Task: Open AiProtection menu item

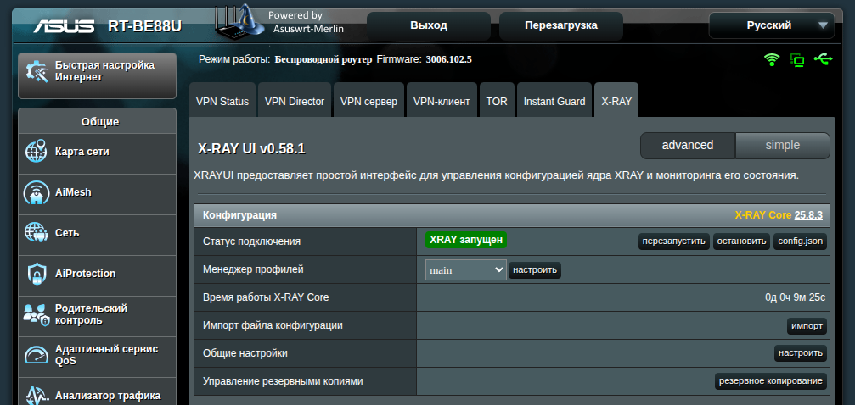Action: pyautogui.click(x=97, y=276)
